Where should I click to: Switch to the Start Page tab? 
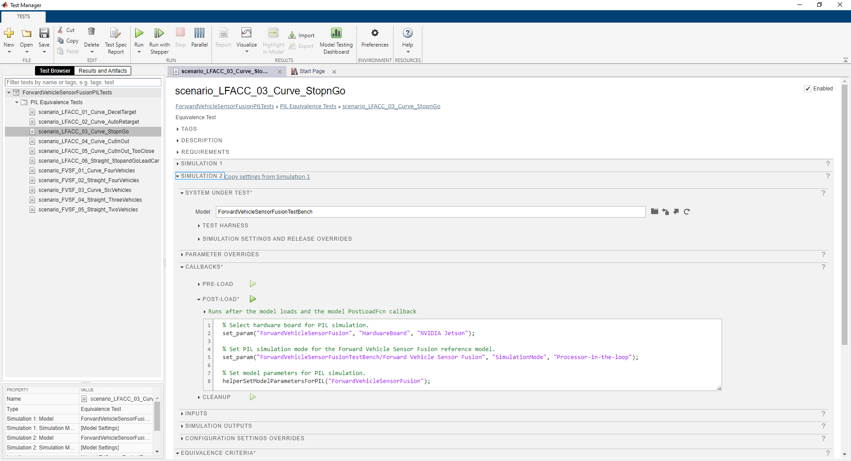pyautogui.click(x=312, y=71)
